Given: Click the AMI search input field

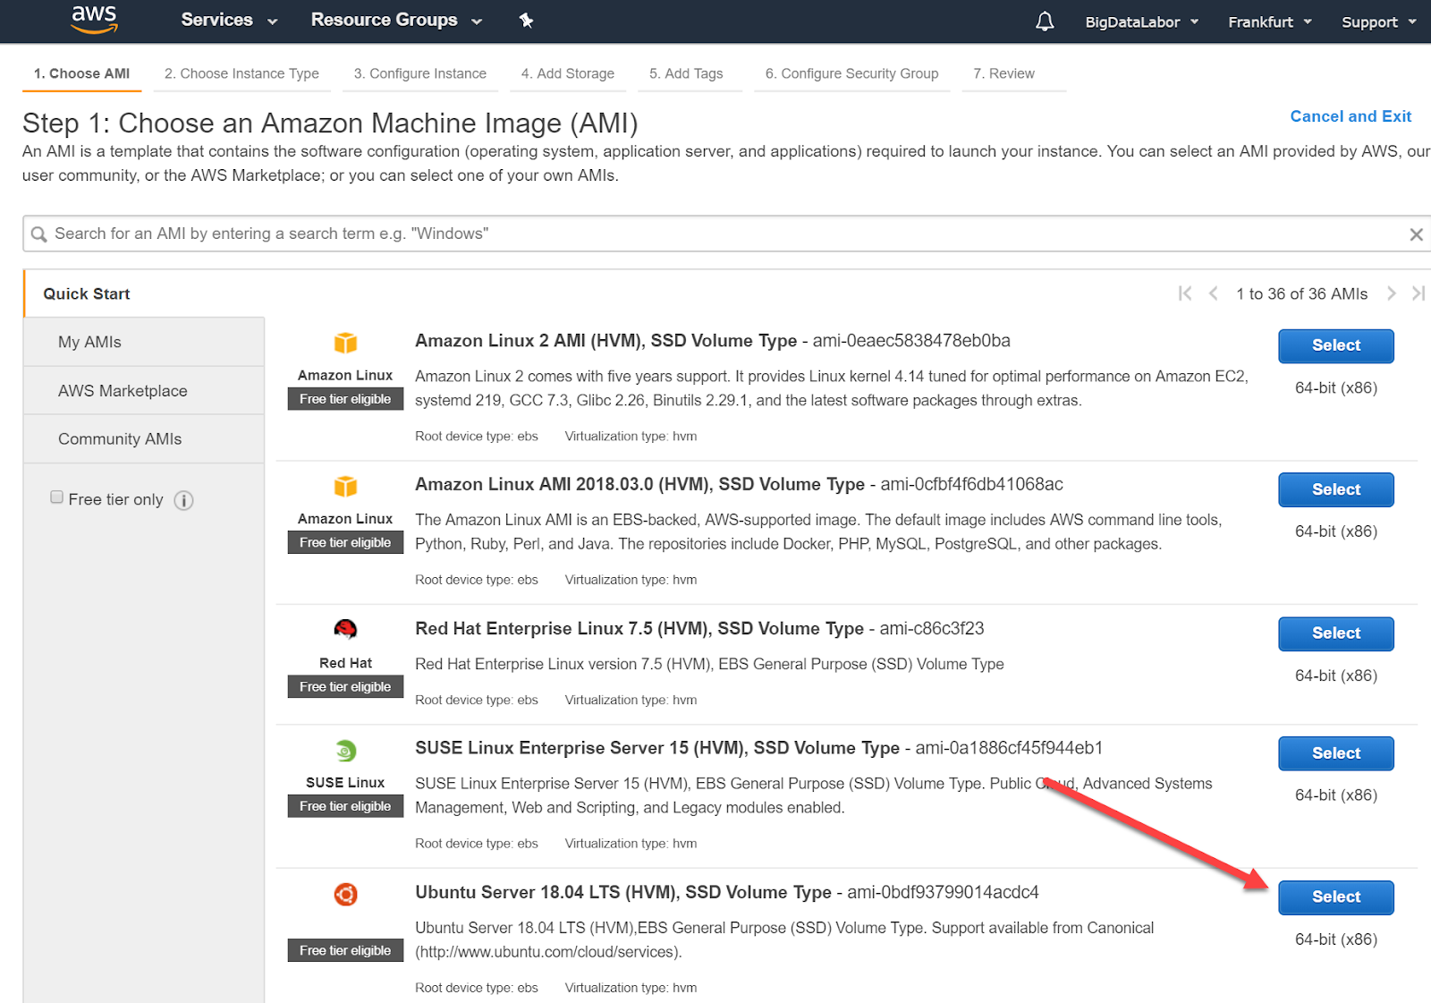Looking at the screenshot, I should click(x=726, y=234).
